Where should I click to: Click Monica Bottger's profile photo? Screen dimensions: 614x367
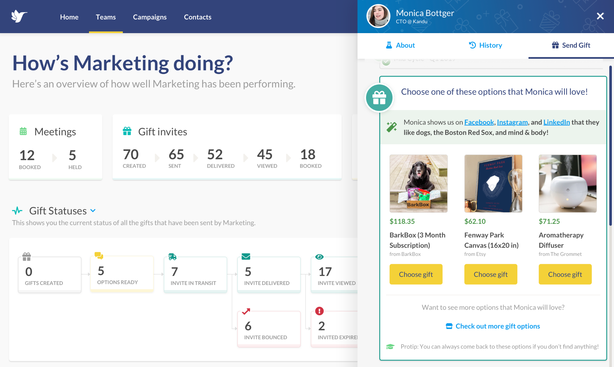point(378,16)
